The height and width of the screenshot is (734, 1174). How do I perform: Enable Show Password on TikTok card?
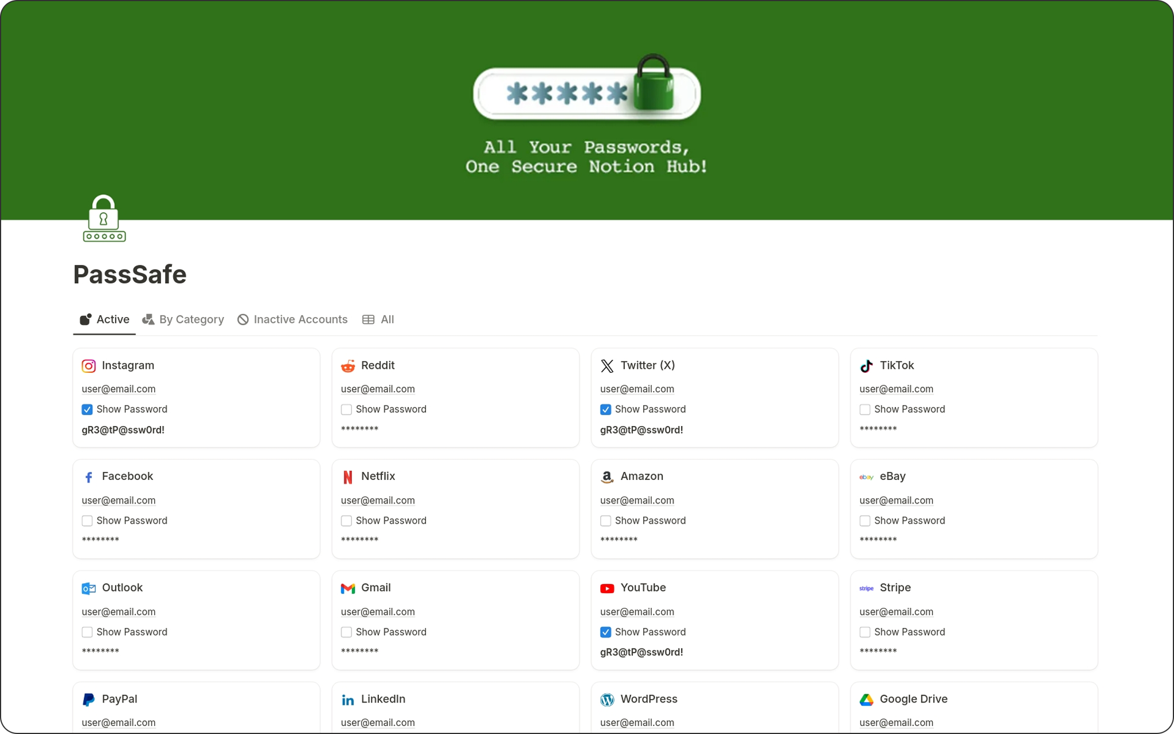tap(865, 409)
